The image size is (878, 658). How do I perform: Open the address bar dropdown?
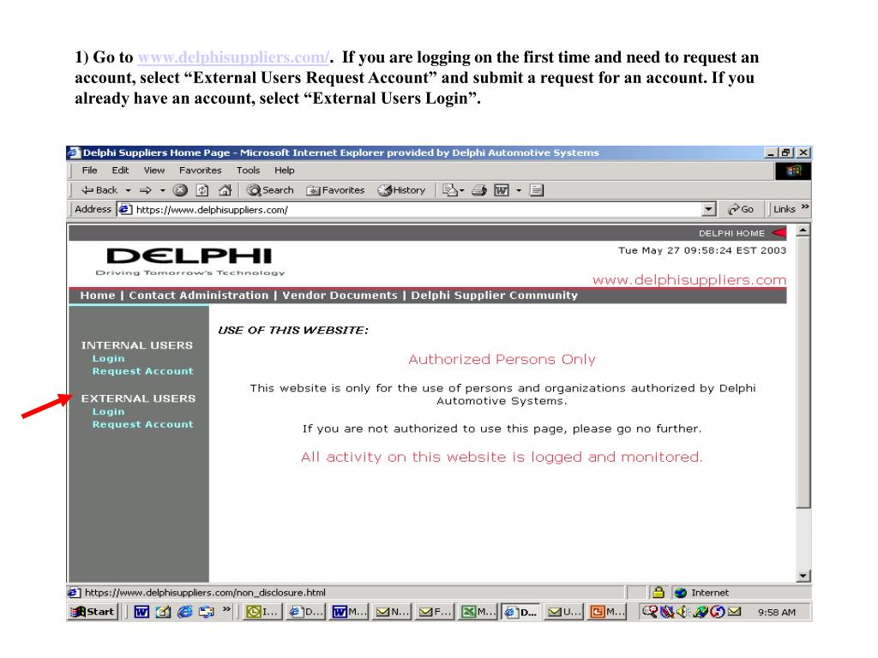click(709, 209)
